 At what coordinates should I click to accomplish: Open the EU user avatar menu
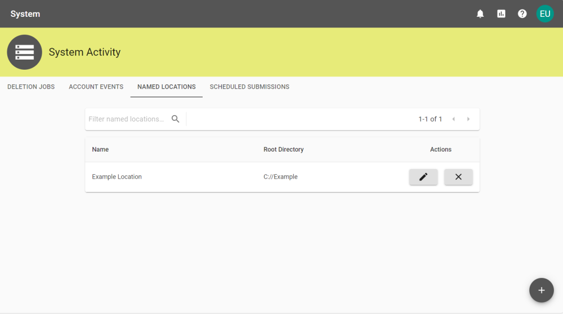[544, 14]
